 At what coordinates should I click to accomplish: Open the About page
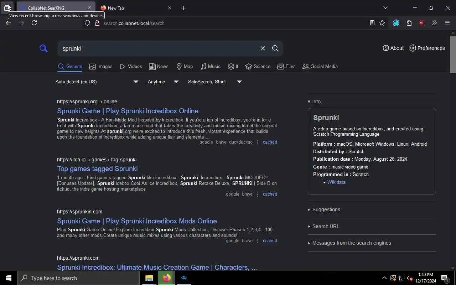[393, 48]
